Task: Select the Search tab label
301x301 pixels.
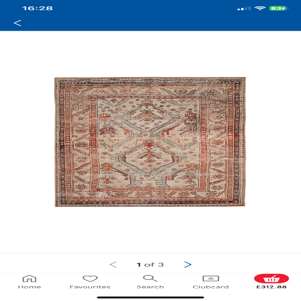Action: click(150, 287)
